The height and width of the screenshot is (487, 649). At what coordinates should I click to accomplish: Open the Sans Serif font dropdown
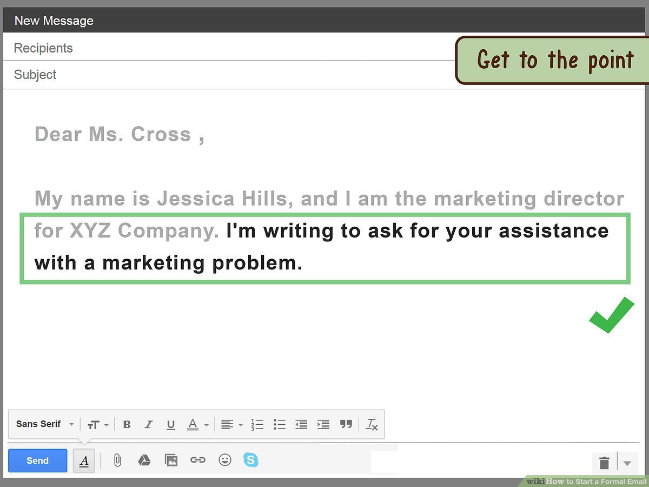[x=45, y=424]
